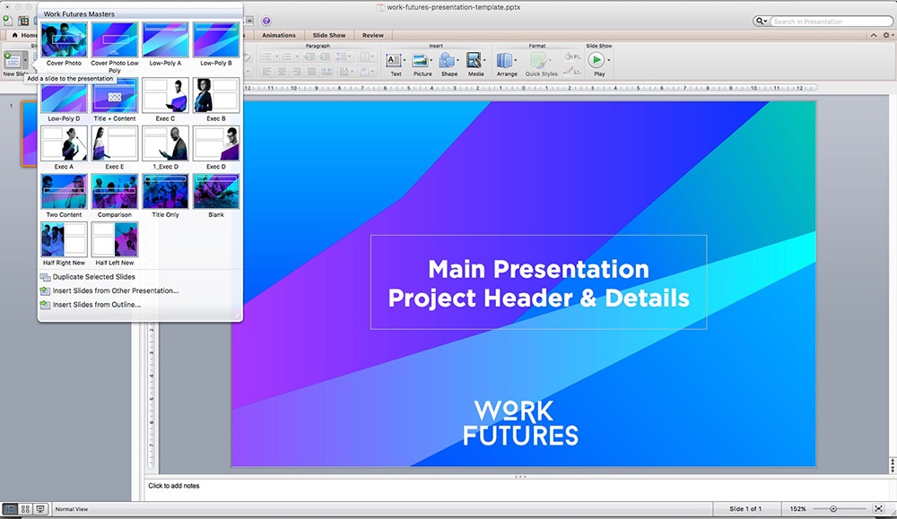Viewport: 897px width, 519px height.
Task: Select the Low-Poly A layout thumbnail
Action: coord(165,39)
